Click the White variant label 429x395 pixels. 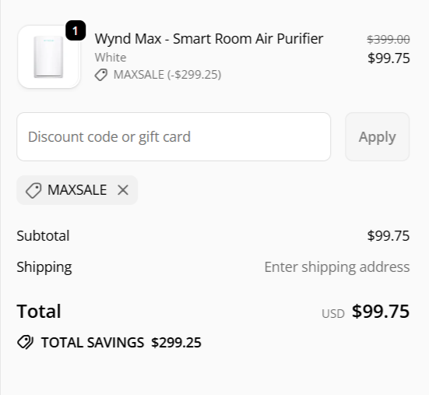tap(111, 58)
